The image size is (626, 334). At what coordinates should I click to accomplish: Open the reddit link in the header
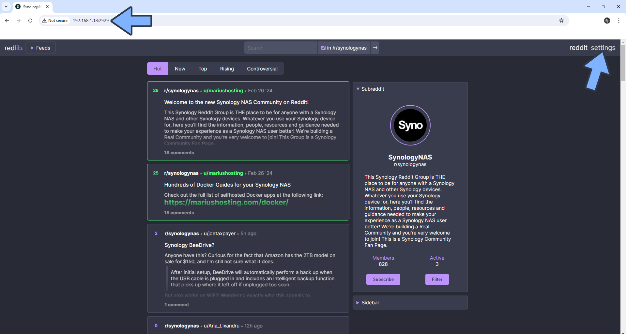pos(578,48)
